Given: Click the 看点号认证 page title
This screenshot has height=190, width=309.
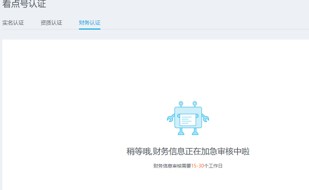Looking at the screenshot, I should tap(24, 4).
